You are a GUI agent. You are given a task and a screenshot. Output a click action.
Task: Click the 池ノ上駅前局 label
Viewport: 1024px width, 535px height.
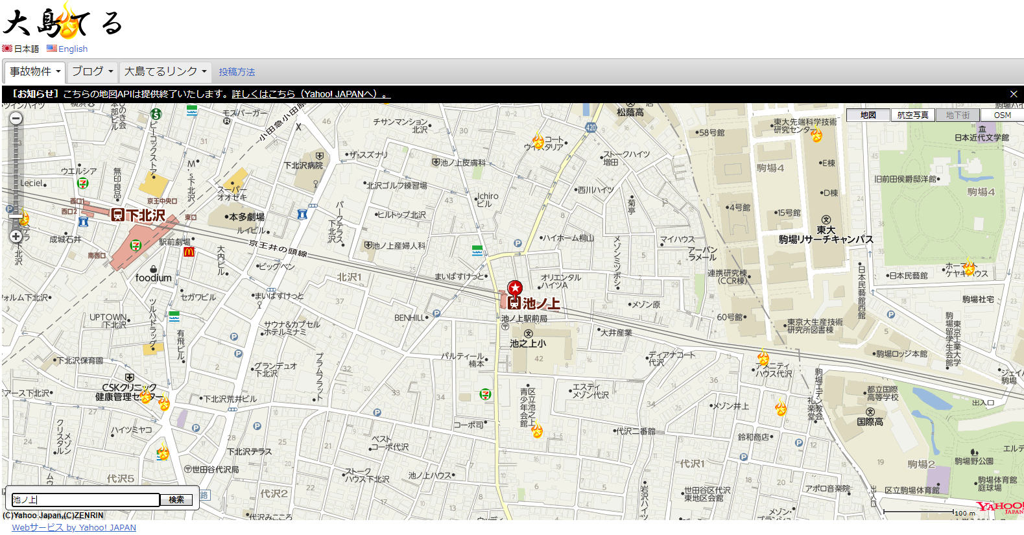click(x=524, y=318)
